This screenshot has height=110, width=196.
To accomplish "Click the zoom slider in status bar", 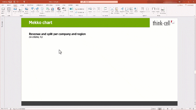I will (182, 109).
